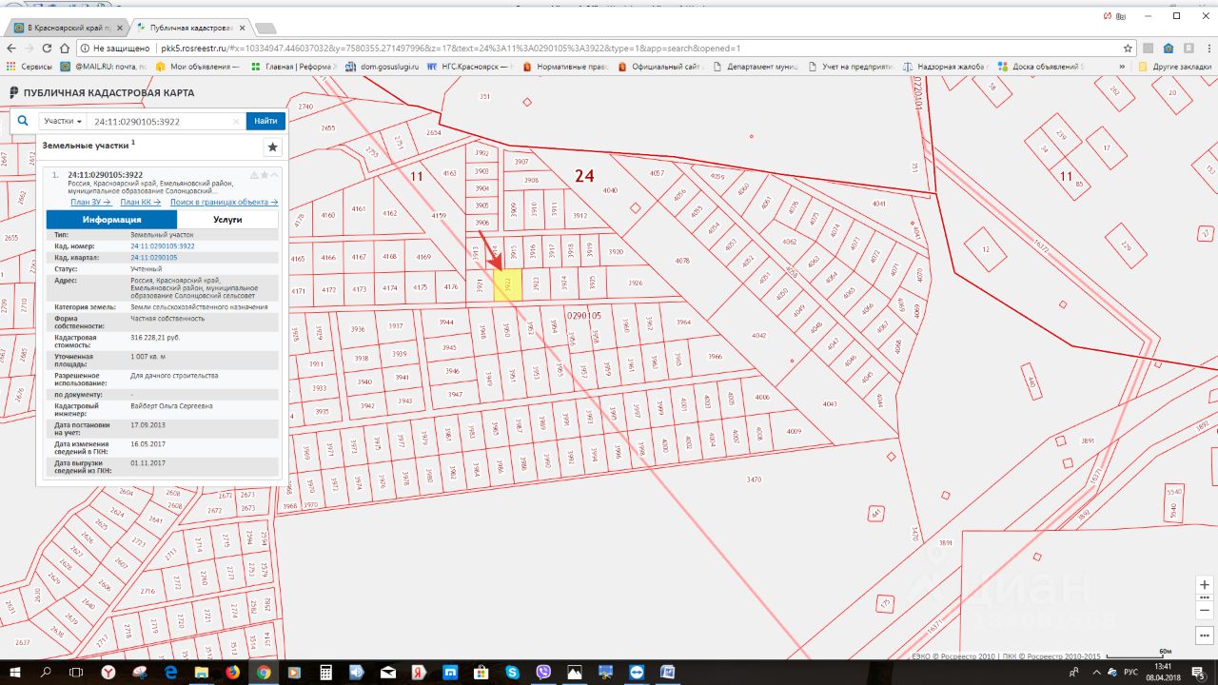Open the Департамент муниципального bookmark
Viewport: 1218px width, 685px height.
[x=755, y=67]
